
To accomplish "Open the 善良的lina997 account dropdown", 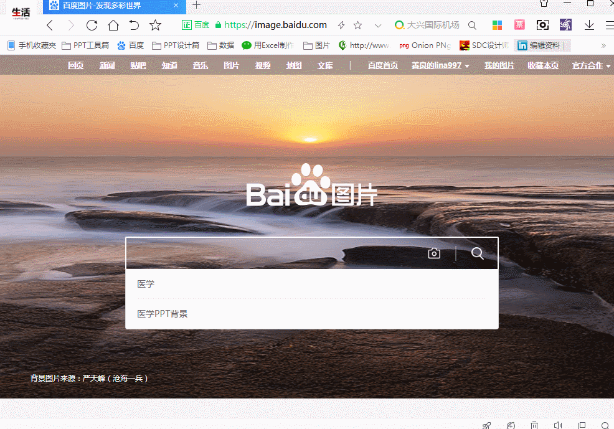I will coord(440,65).
